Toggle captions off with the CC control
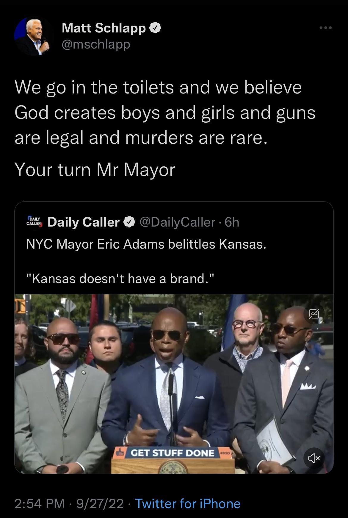348x518 pixels. [x=314, y=314]
